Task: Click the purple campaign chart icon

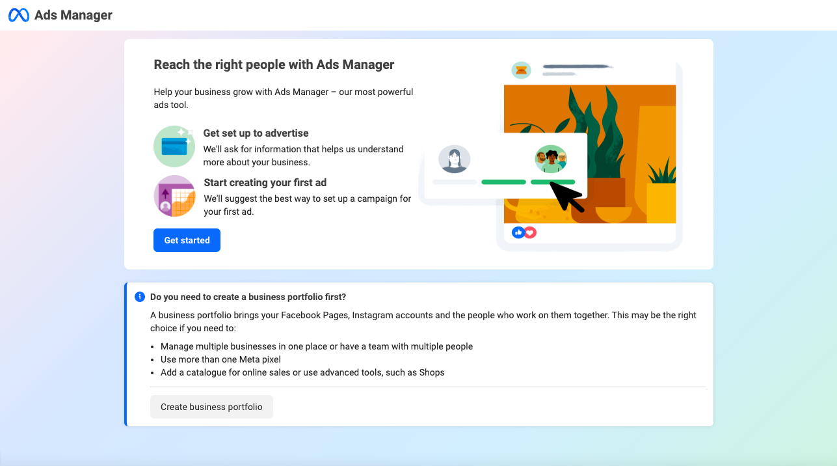Action: pyautogui.click(x=174, y=196)
